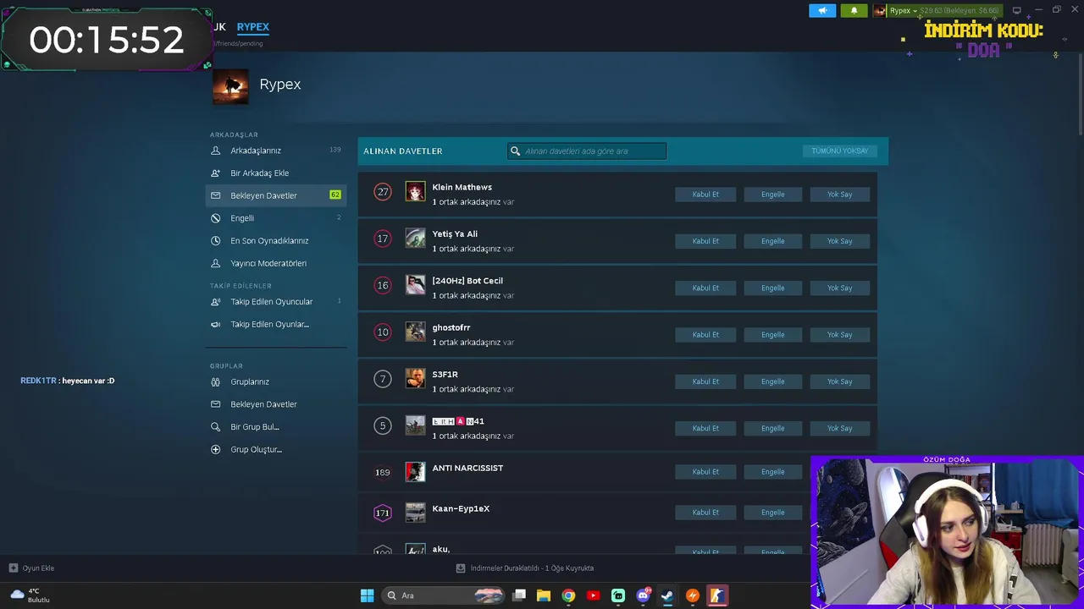Ignore Klein Mathews with Yok Say
Image resolution: width=1084 pixels, height=609 pixels.
pyautogui.click(x=839, y=195)
